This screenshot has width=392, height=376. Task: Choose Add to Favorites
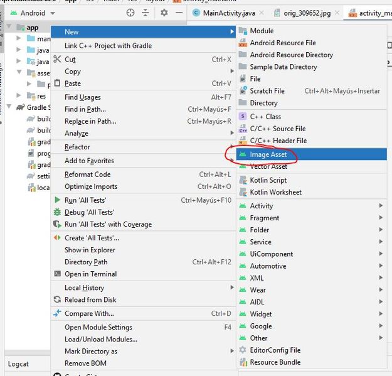[x=143, y=161]
